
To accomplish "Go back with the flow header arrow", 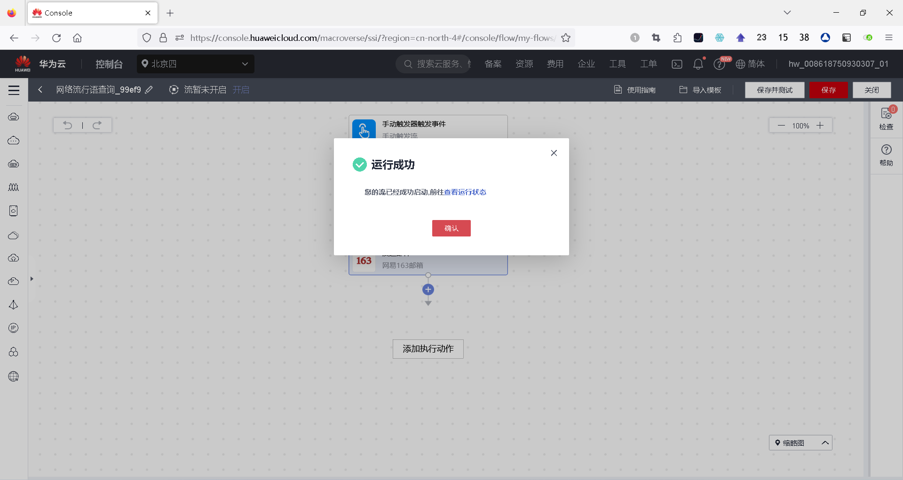I will point(40,89).
